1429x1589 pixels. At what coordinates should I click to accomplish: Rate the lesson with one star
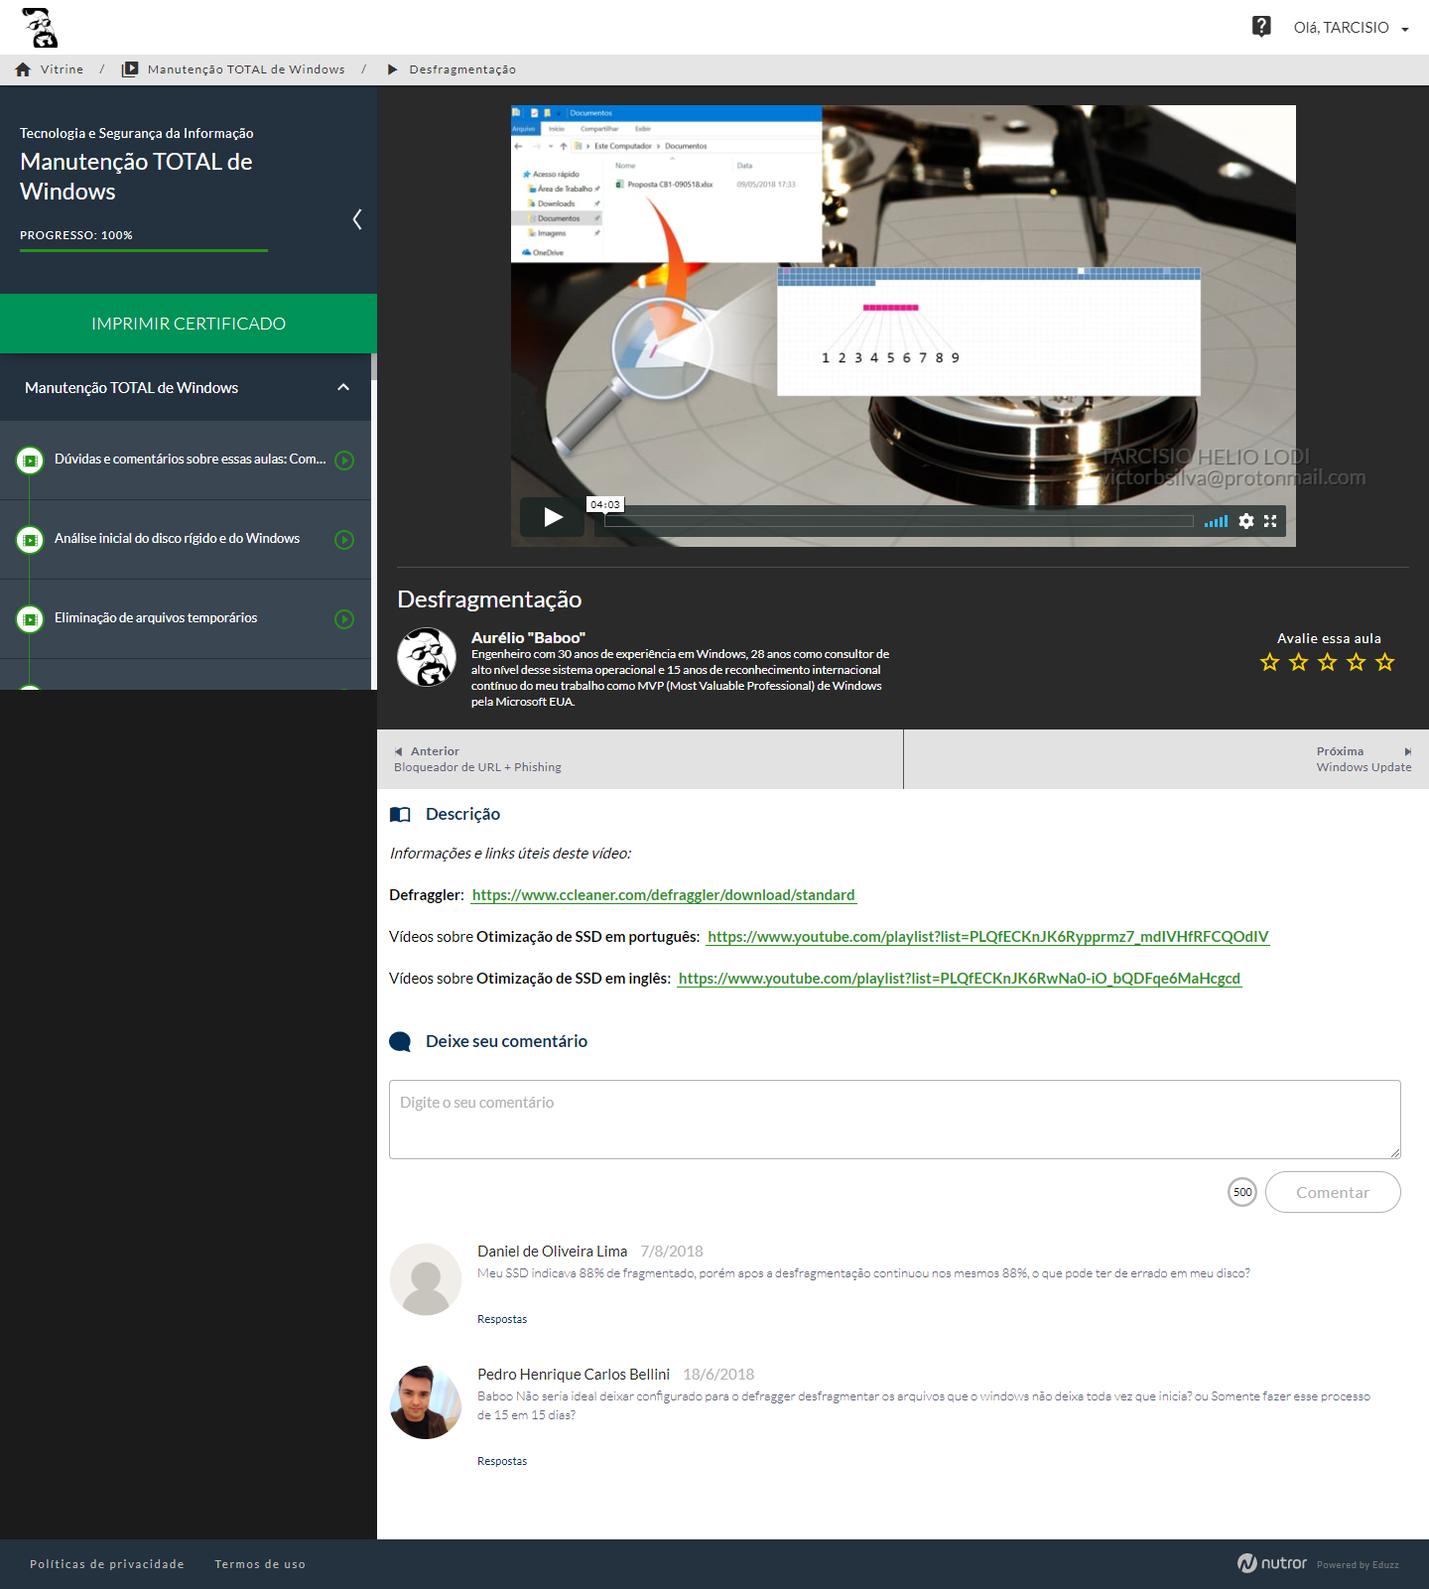[1269, 662]
